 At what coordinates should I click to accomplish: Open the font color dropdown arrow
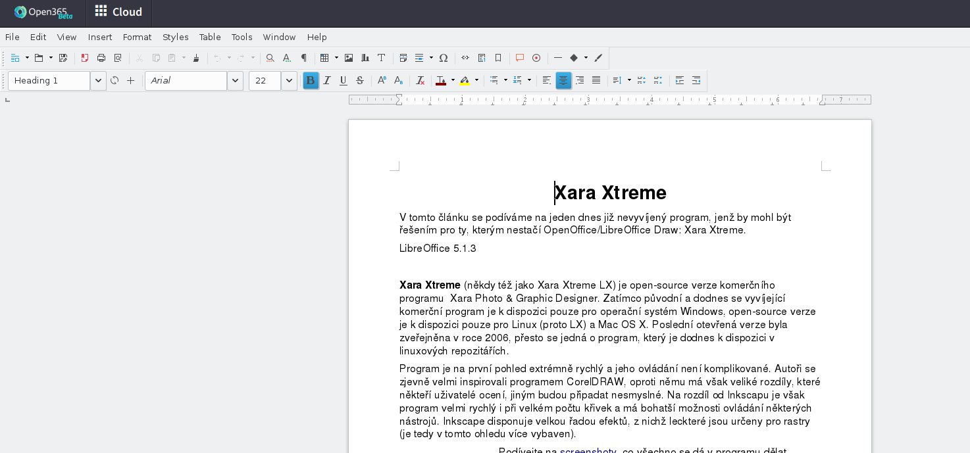pyautogui.click(x=453, y=80)
